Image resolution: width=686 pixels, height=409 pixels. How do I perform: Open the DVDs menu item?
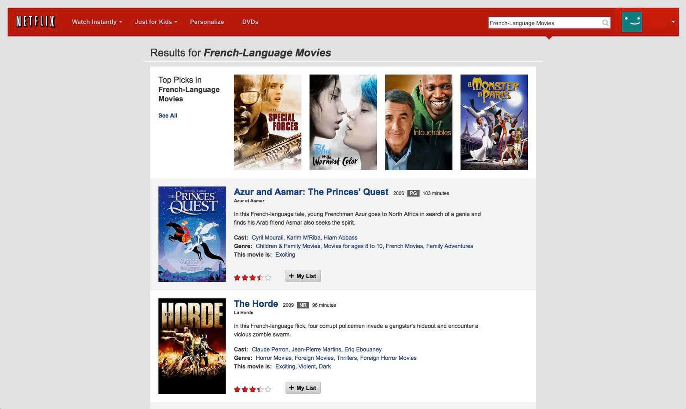pyautogui.click(x=250, y=22)
